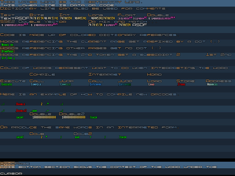
Task: Click the green .Words re reference
Action: (x=7, y=45)
